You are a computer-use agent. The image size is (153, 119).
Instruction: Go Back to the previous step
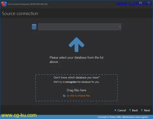tap(134, 110)
